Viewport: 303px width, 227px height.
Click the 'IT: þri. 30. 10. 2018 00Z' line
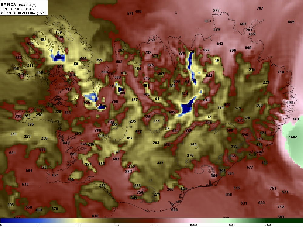pos(18,9)
